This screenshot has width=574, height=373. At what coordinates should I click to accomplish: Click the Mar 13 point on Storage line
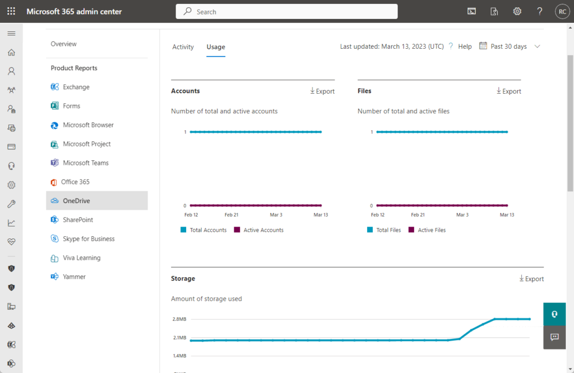tap(529, 319)
